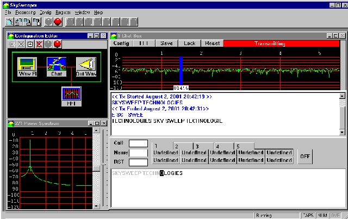
Task: Click the grey ball icon in Configuration Editor toolbar
Action: [48, 45]
